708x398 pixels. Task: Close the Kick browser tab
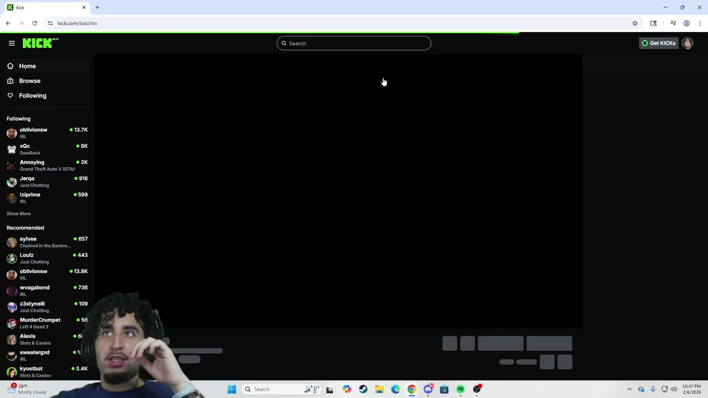point(84,7)
